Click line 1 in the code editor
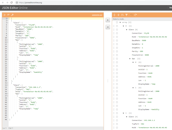This screenshot has width=172, height=130. coord(56,19)
